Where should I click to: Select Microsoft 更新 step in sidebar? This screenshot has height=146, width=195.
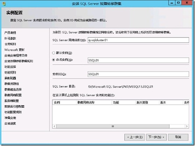[x=14, y=50]
